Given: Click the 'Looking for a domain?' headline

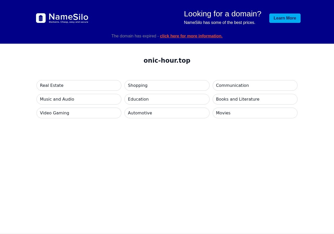Looking at the screenshot, I should pos(223,14).
